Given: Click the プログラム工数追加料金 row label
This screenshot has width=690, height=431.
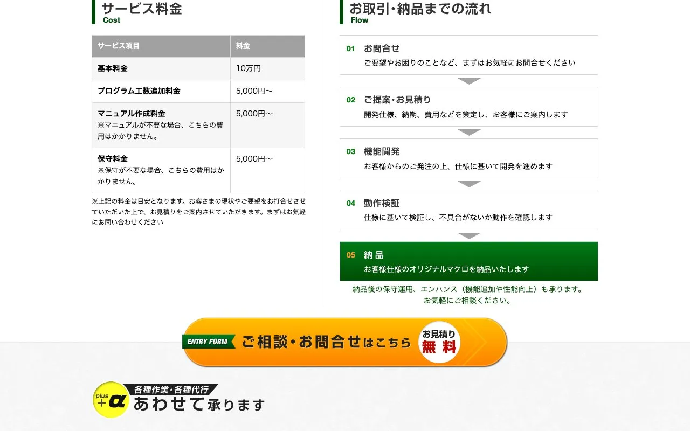Looking at the screenshot, I should pos(139,91).
